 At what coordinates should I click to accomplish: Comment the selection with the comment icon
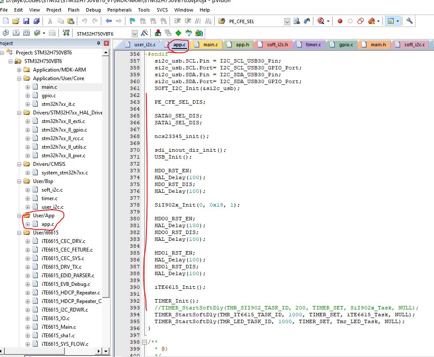tap(198, 21)
